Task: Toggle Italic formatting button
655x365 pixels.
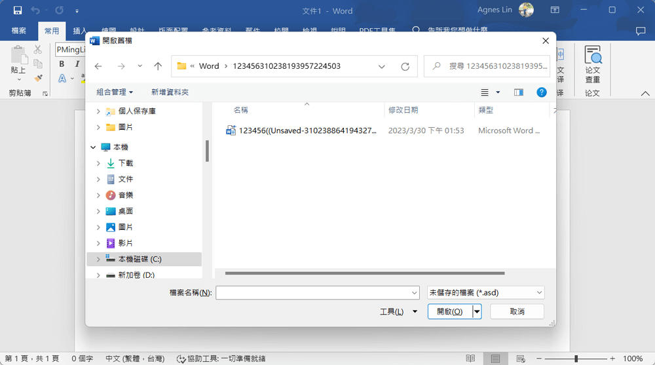Action: (77, 64)
